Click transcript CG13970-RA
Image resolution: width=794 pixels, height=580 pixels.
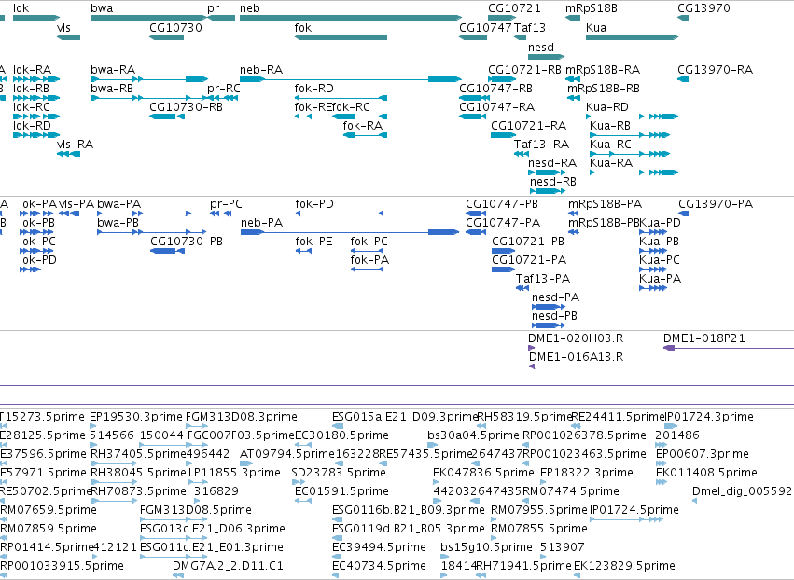click(716, 69)
